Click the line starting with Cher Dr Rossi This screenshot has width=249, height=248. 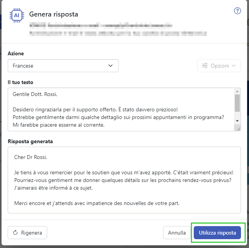tap(31, 157)
